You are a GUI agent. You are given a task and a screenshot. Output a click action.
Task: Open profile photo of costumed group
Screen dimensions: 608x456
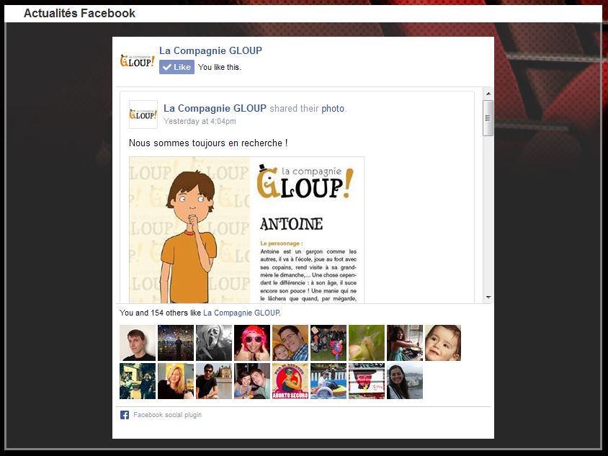(328, 343)
